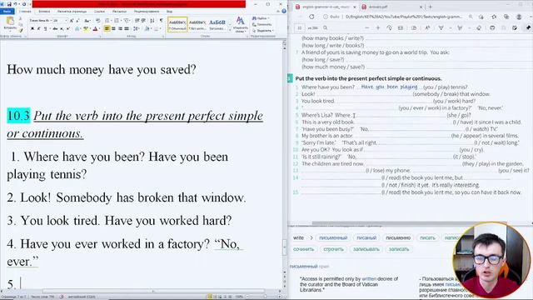Open the browser profile icon

tap(519, 17)
